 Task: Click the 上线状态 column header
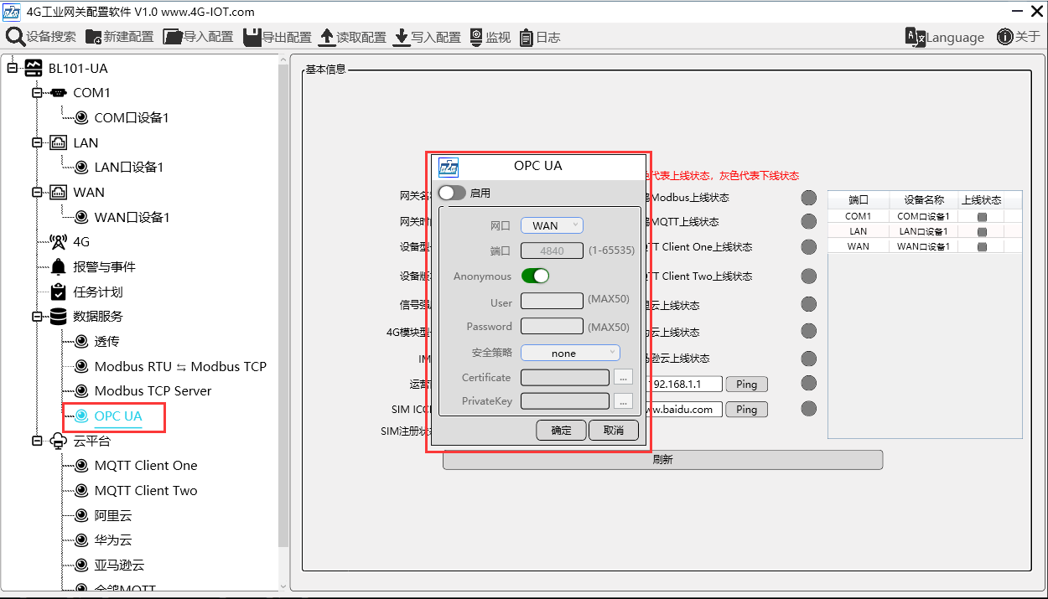[981, 200]
